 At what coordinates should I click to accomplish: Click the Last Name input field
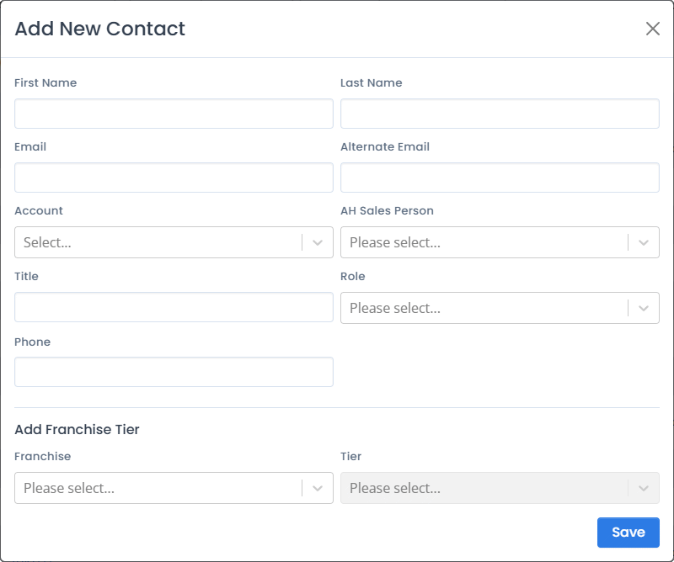(x=499, y=114)
